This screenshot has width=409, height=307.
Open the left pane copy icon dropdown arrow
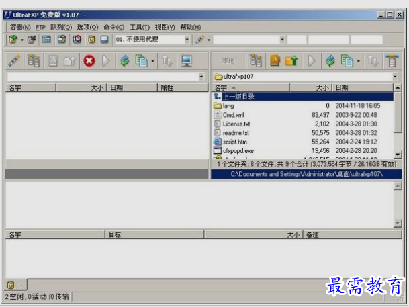[153, 61]
